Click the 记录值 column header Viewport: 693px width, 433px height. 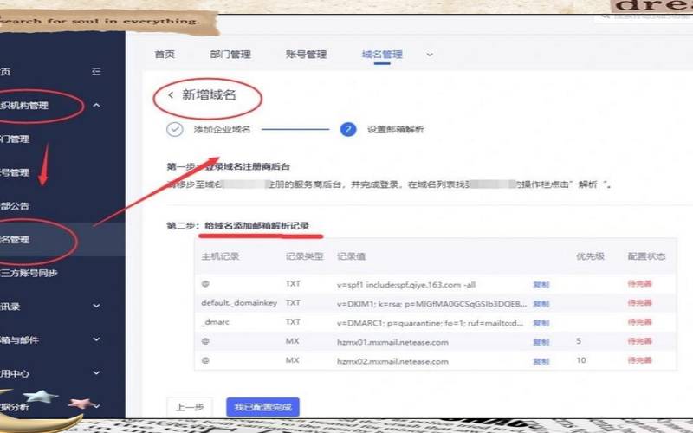click(352, 256)
